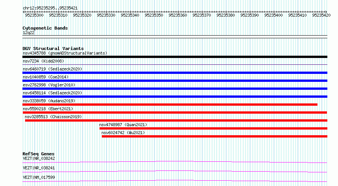
Task: Click the red nsv5590218 variant bar
Action: pyautogui.click(x=175, y=113)
